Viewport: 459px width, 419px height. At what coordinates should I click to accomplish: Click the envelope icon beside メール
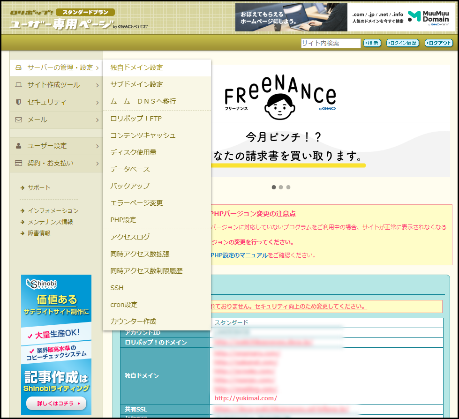(x=19, y=120)
